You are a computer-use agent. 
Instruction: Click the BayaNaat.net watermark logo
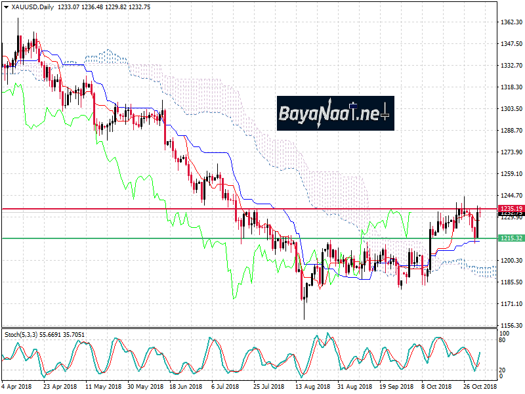tap(335, 114)
